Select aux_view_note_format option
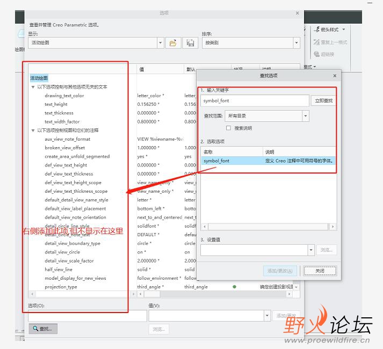Viewport: 383px width, 349px height. point(68,139)
